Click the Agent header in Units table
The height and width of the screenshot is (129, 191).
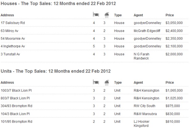click(138, 83)
